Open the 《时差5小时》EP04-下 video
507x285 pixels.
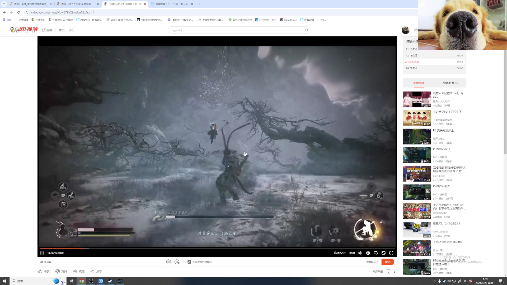pos(434,118)
